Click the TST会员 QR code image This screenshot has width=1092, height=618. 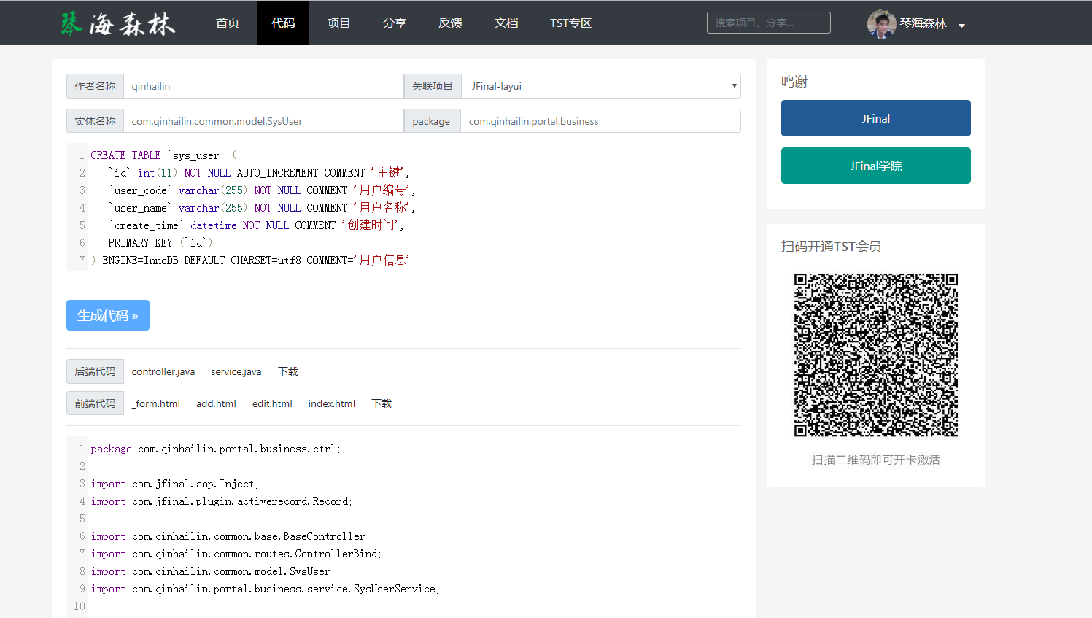pos(875,355)
